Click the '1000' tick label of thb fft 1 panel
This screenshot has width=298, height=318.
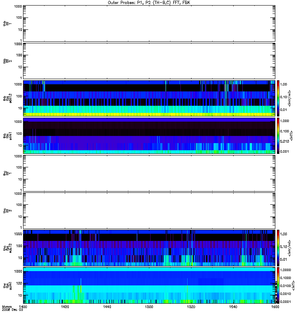pos(18,6)
